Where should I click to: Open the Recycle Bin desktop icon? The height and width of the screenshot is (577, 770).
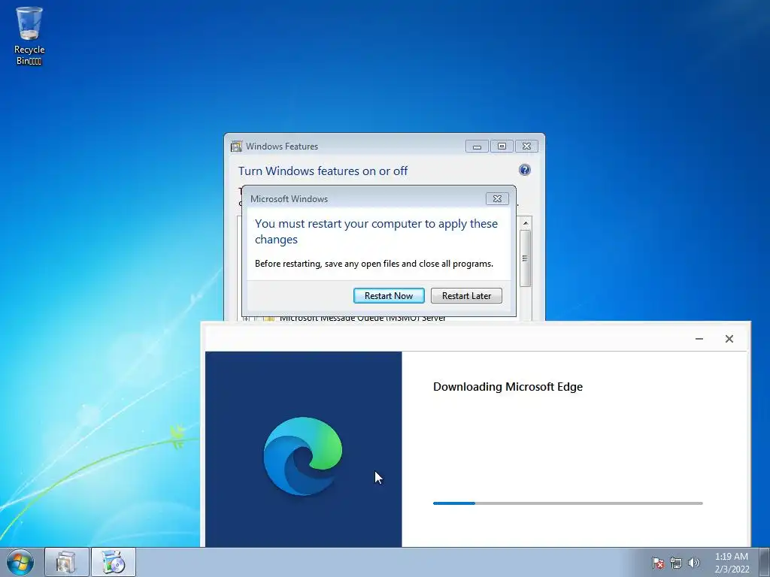click(x=29, y=36)
